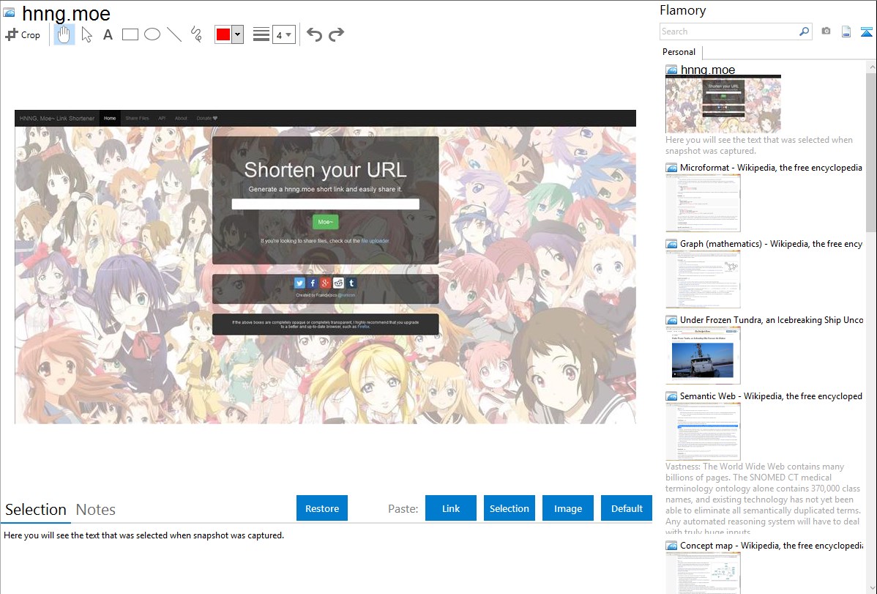Redo the annotation
The image size is (877, 594).
click(336, 34)
